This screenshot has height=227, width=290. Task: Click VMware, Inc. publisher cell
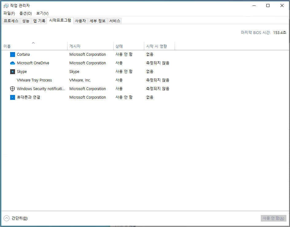tap(80, 80)
